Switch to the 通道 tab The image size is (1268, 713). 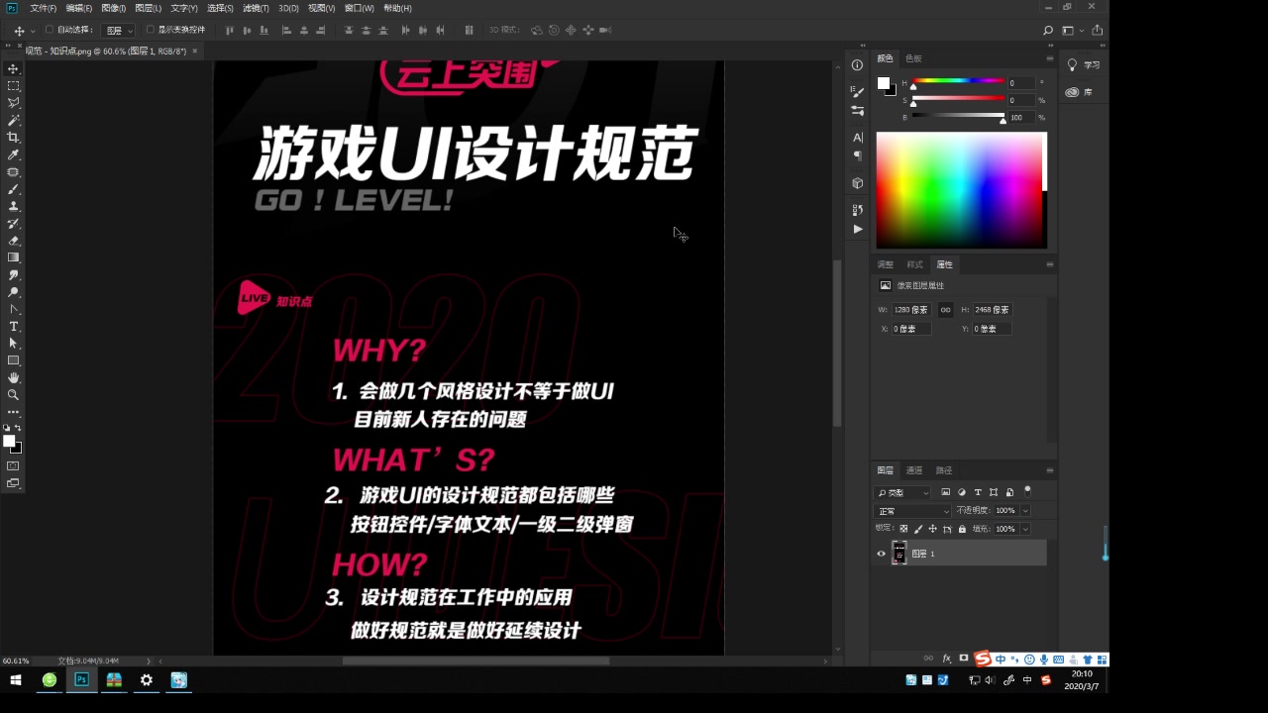(914, 470)
